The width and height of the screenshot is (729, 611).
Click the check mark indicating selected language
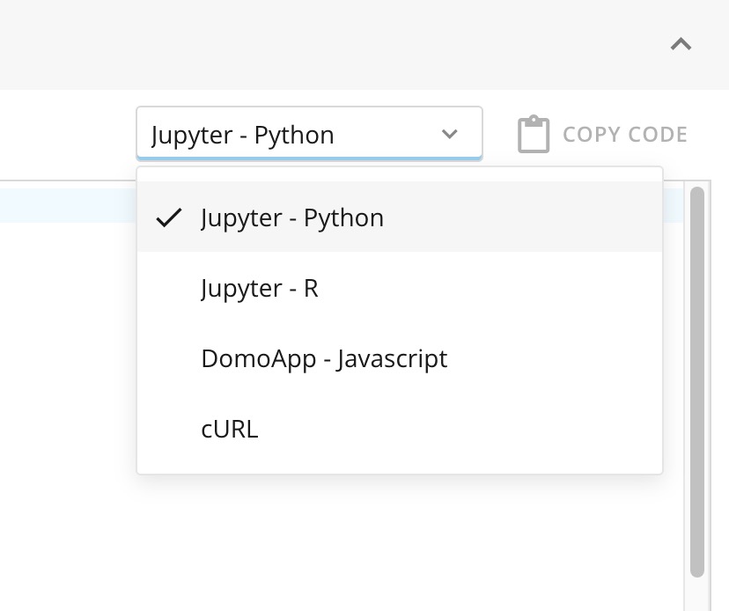(171, 217)
